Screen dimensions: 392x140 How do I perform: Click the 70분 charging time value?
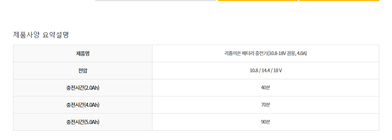265,105
